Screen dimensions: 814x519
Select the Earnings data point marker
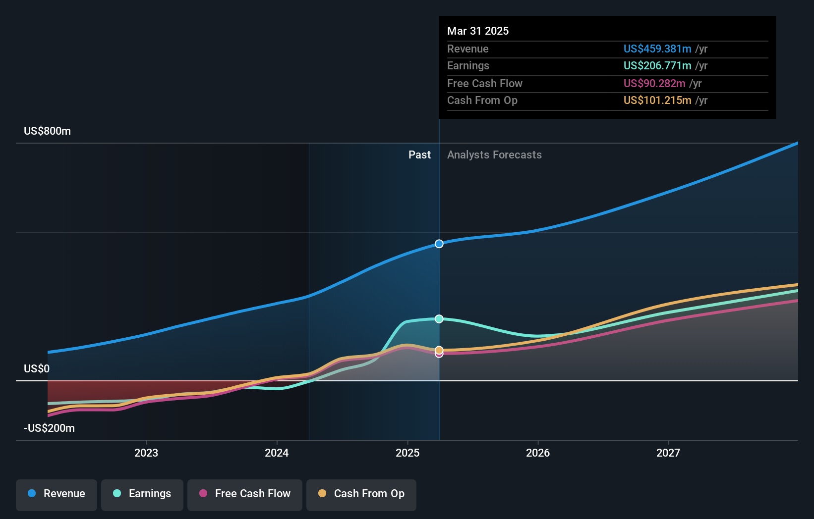[x=439, y=319]
